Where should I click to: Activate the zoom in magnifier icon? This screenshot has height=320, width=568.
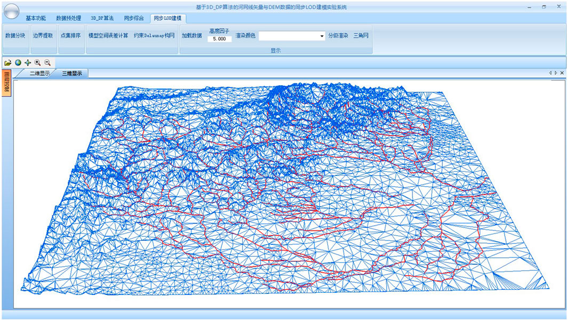click(x=38, y=63)
